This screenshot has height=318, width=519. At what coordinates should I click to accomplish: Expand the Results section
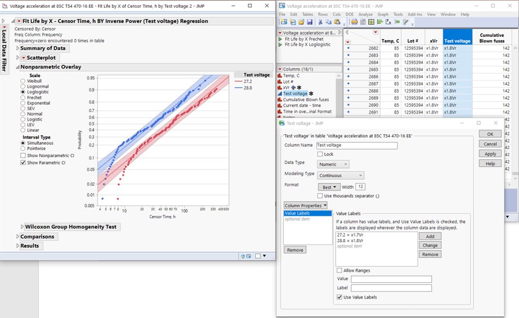18,246
